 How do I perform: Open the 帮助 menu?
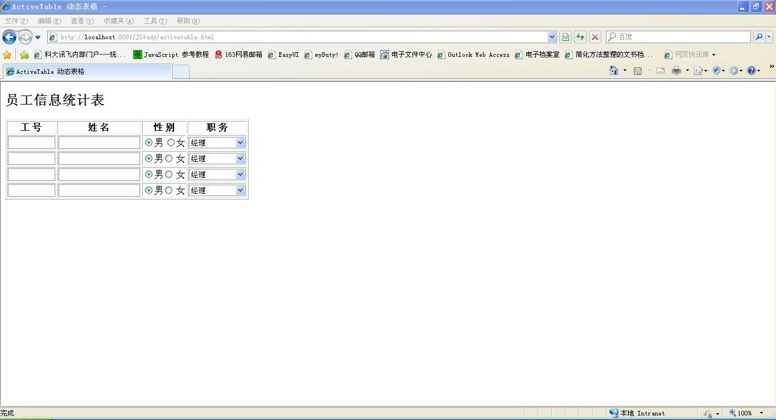pos(188,21)
